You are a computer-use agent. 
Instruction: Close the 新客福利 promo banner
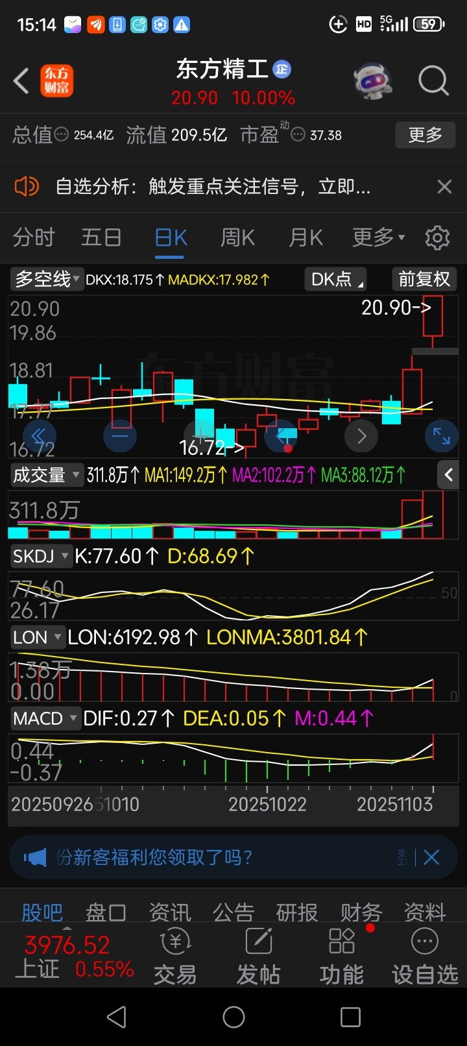point(431,858)
